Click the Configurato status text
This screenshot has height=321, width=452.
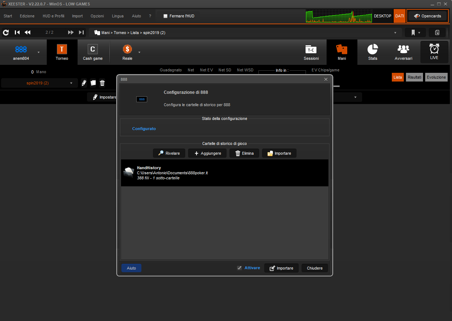point(144,129)
